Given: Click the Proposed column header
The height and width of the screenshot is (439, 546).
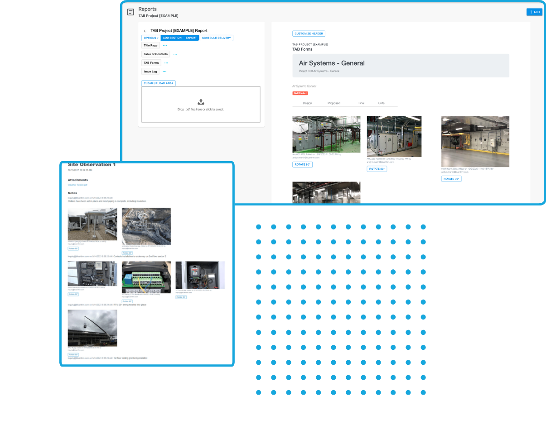Looking at the screenshot, I should pos(334,103).
